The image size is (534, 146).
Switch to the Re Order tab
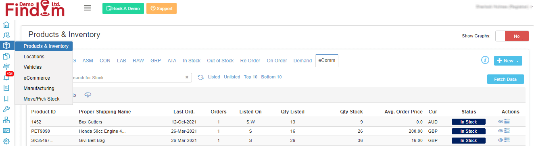(x=250, y=61)
